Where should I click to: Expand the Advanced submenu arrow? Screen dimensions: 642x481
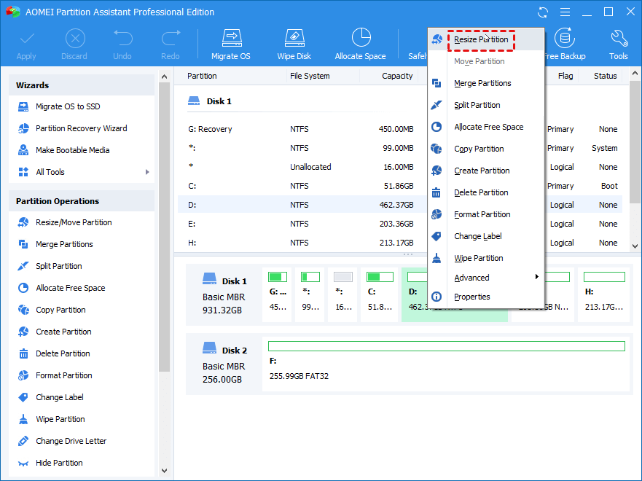click(537, 277)
